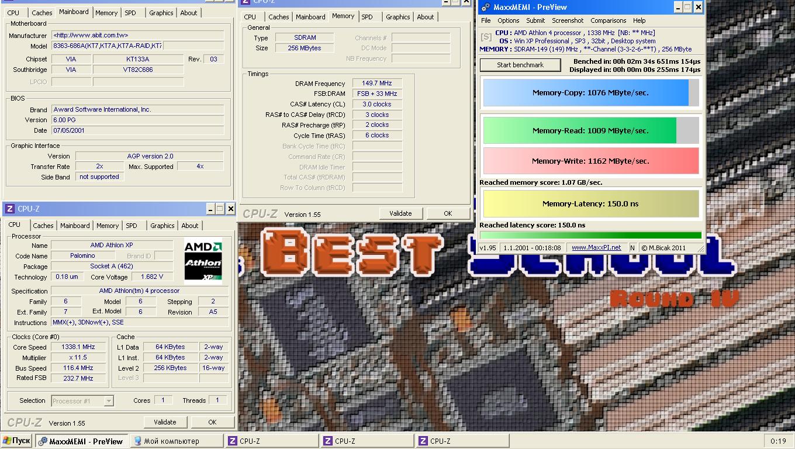Open the Help menu in MaxxMEMI
The height and width of the screenshot is (449, 795).
point(640,20)
